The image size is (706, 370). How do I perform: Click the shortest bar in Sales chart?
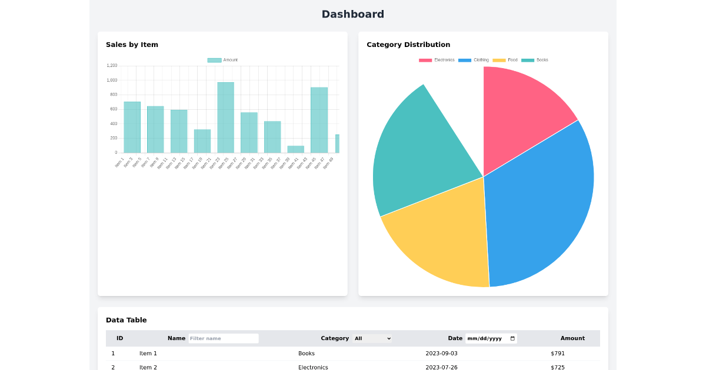click(296, 149)
